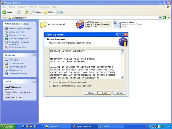172x129 pixels.
Task: Select I do not accept the terms option
Action: [x=50, y=86]
